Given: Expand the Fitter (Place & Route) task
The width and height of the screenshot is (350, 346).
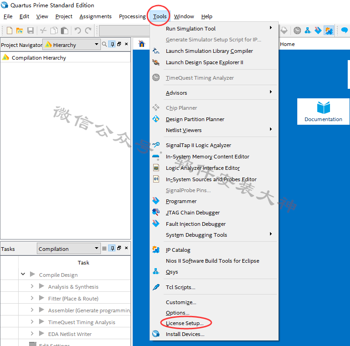Looking at the screenshot, I should pyautogui.click(x=32, y=298).
